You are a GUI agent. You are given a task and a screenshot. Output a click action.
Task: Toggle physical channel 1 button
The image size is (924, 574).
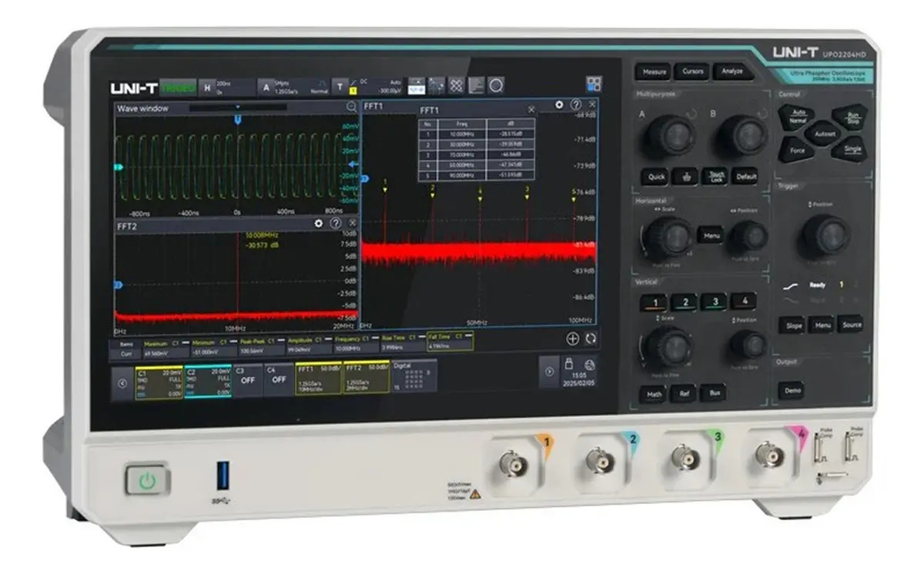click(654, 302)
